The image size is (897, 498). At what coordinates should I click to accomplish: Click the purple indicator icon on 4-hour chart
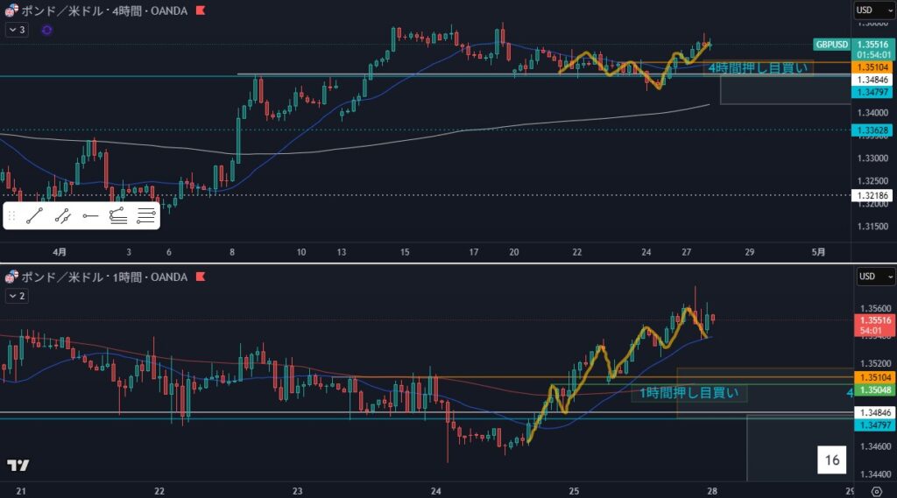coord(46,30)
